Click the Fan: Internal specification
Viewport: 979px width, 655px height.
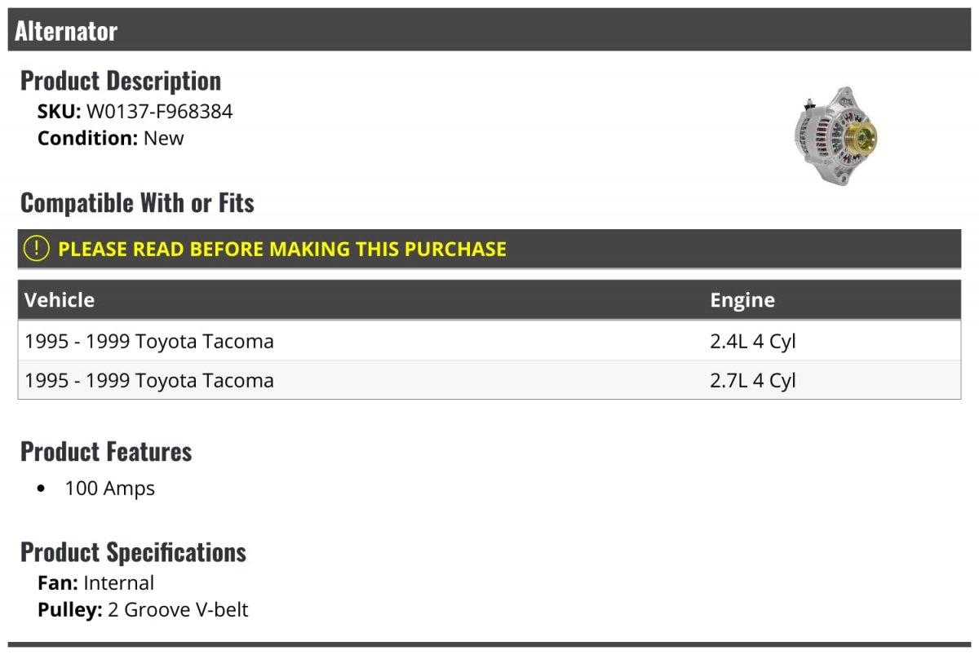coord(95,582)
